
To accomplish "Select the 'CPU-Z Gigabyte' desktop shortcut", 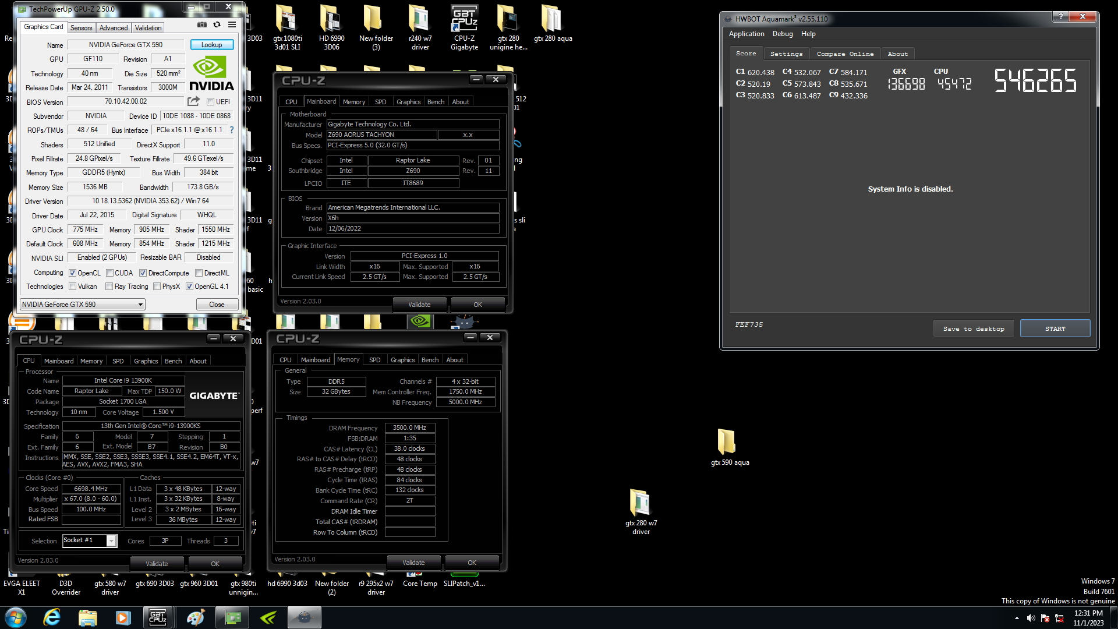I will coord(464,27).
